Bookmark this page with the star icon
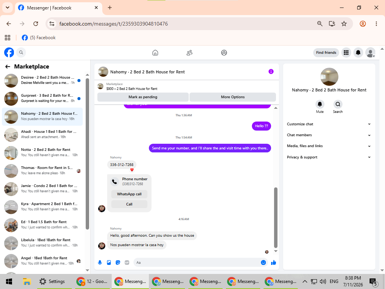Image resolution: width=385 pixels, height=289 pixels. [344, 24]
